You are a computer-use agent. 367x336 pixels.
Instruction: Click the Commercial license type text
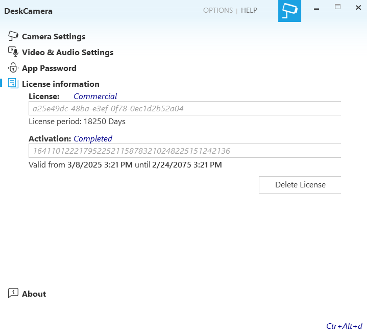(95, 96)
